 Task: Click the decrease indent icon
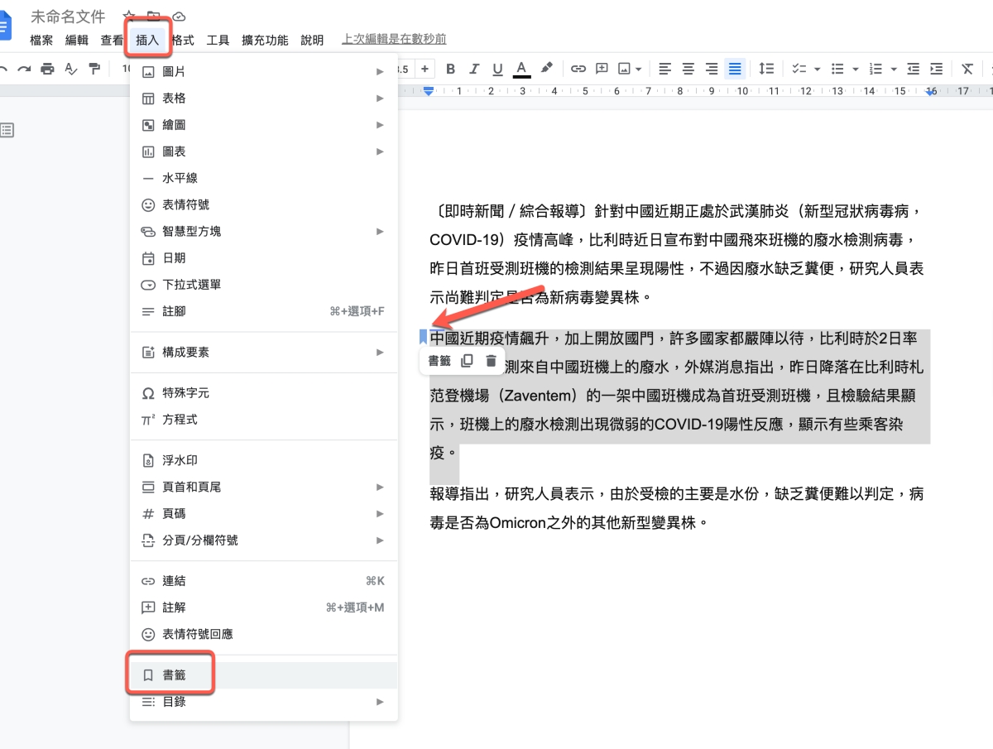coord(914,69)
